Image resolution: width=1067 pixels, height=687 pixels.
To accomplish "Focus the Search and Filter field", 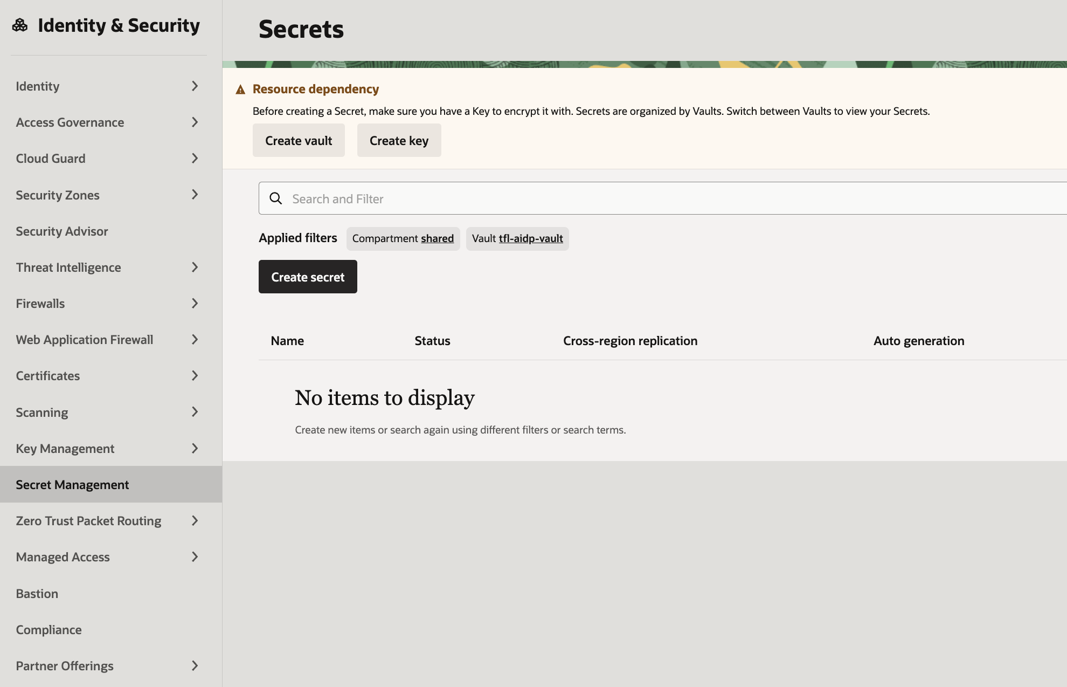I will pyautogui.click(x=663, y=198).
